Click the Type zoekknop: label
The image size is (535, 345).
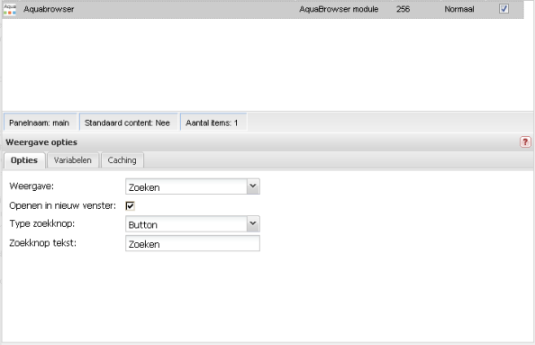(42, 223)
